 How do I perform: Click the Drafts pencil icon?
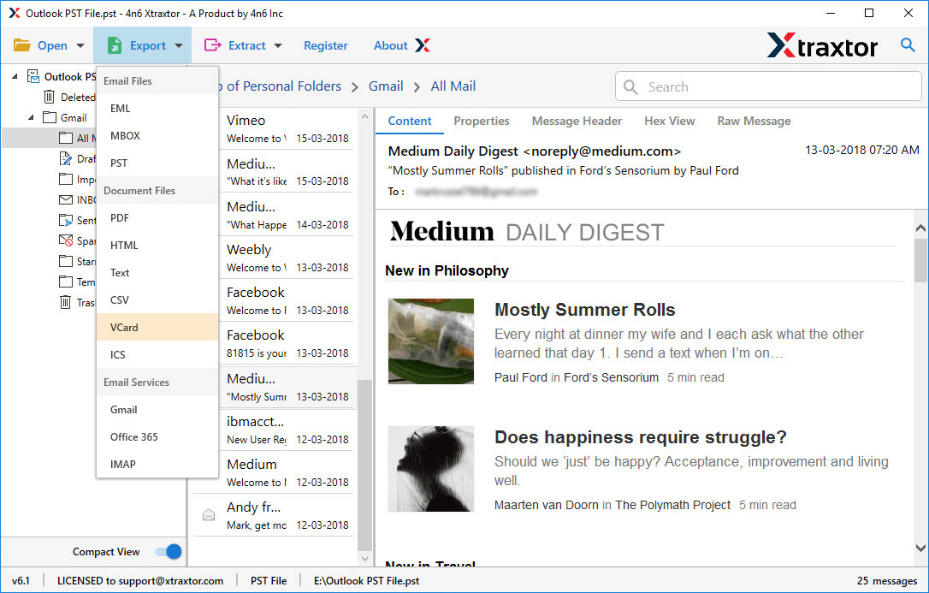[x=66, y=159]
